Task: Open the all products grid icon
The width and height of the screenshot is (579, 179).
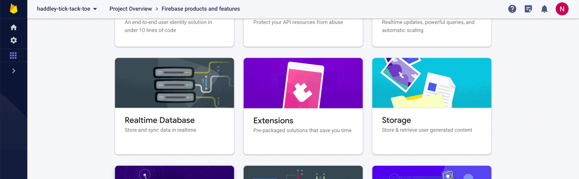Action: click(13, 56)
